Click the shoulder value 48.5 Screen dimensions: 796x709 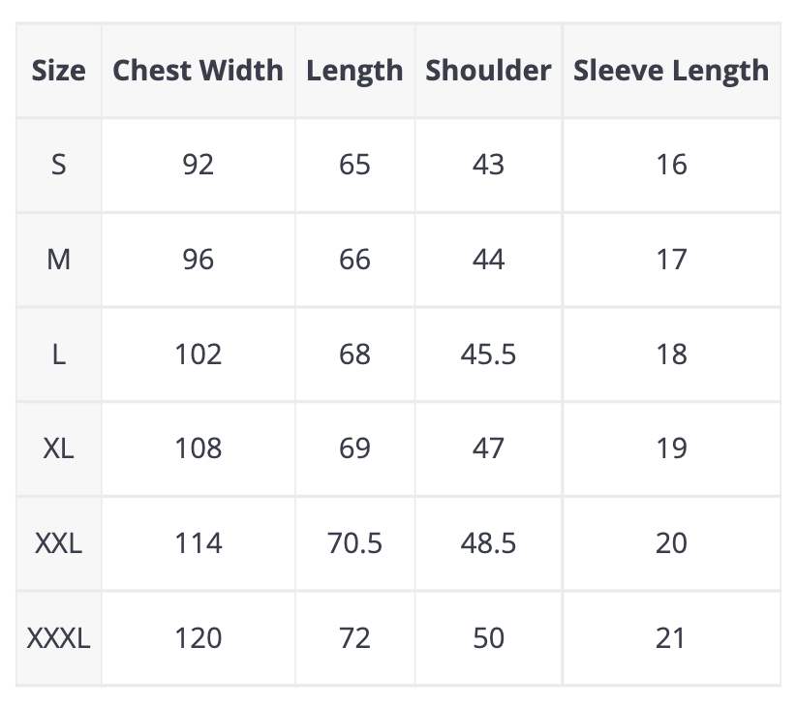488,543
